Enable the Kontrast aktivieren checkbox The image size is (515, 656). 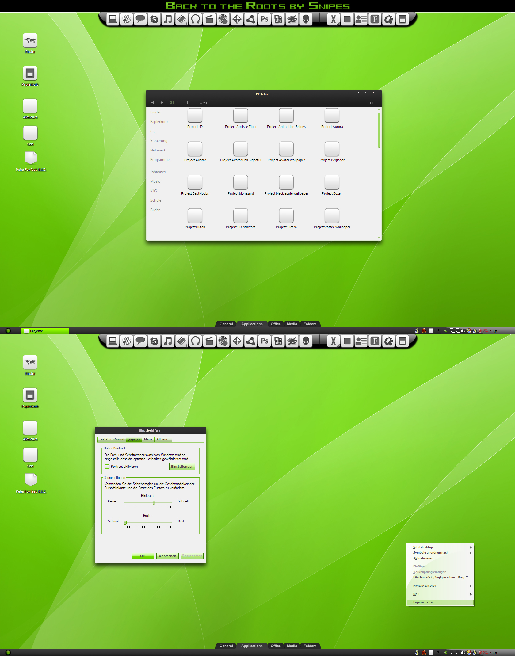107,467
